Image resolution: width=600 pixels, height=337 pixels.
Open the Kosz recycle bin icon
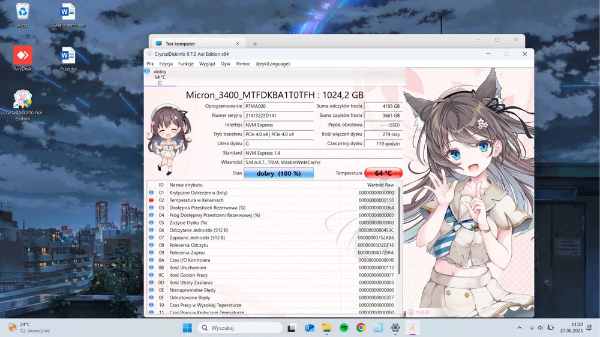click(x=23, y=14)
